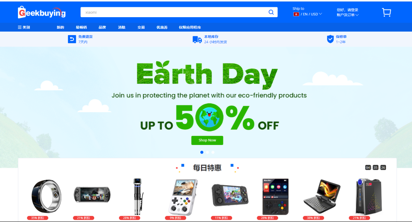Image resolution: width=412 pixels, height=222 pixels.
Task: Expand the EN / USD ship-to dropdown
Action: coord(311,14)
